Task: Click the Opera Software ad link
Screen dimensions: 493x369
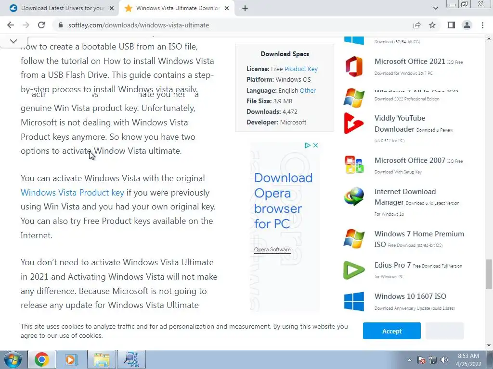Action: tap(272, 249)
